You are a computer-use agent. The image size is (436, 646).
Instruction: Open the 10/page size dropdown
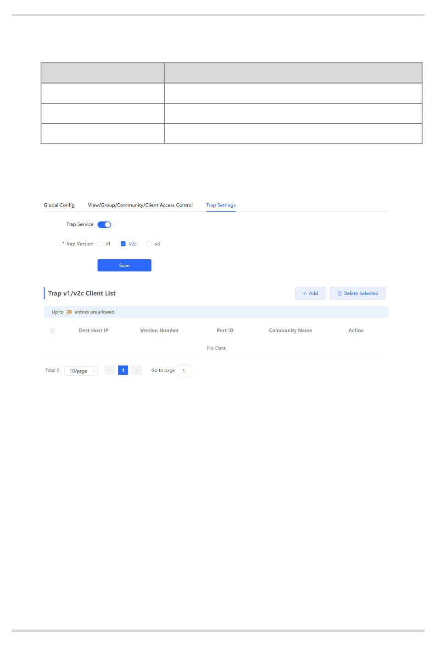pos(81,371)
